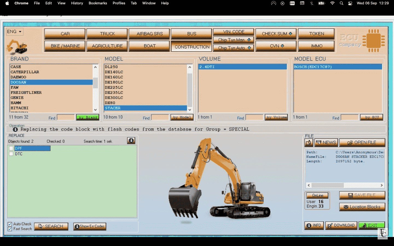Open the ENG language dropdown
Viewport: 394px width, 246px height.
click(x=14, y=32)
